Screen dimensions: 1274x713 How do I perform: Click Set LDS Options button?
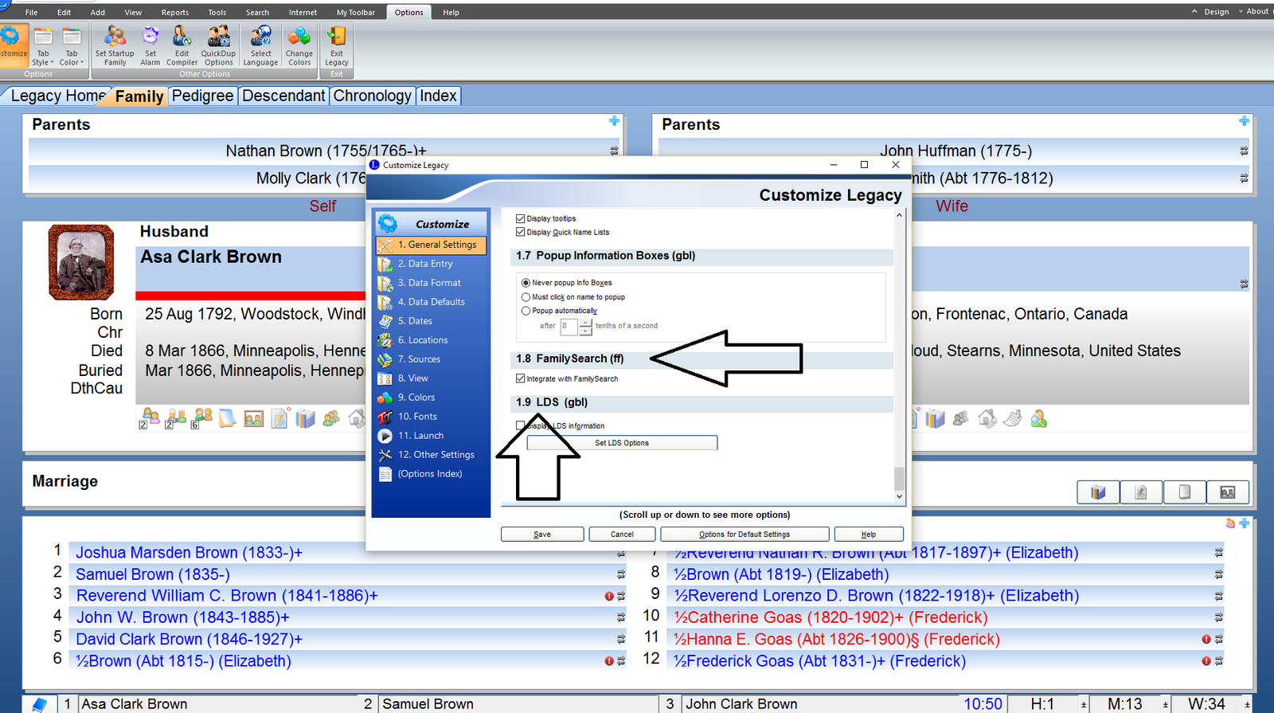click(x=622, y=443)
